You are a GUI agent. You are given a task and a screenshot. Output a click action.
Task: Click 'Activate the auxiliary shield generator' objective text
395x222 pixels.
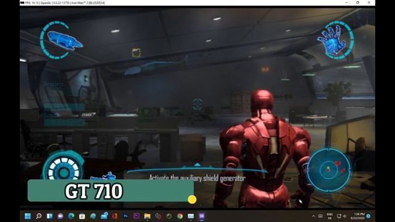coord(197,178)
